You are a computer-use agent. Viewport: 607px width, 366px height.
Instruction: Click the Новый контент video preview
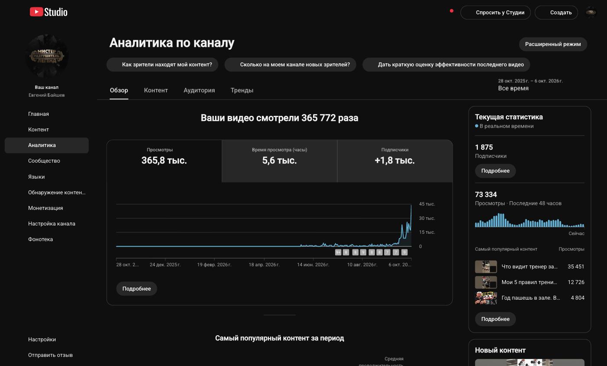pyautogui.click(x=529, y=363)
